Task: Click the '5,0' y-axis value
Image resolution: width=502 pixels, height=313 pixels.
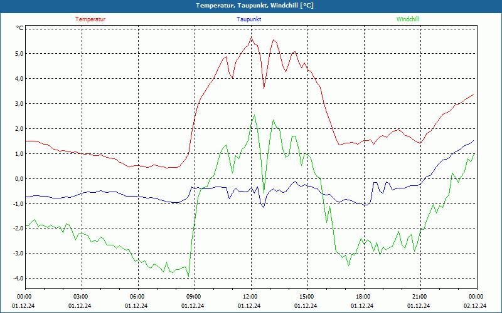Action: tap(19, 53)
